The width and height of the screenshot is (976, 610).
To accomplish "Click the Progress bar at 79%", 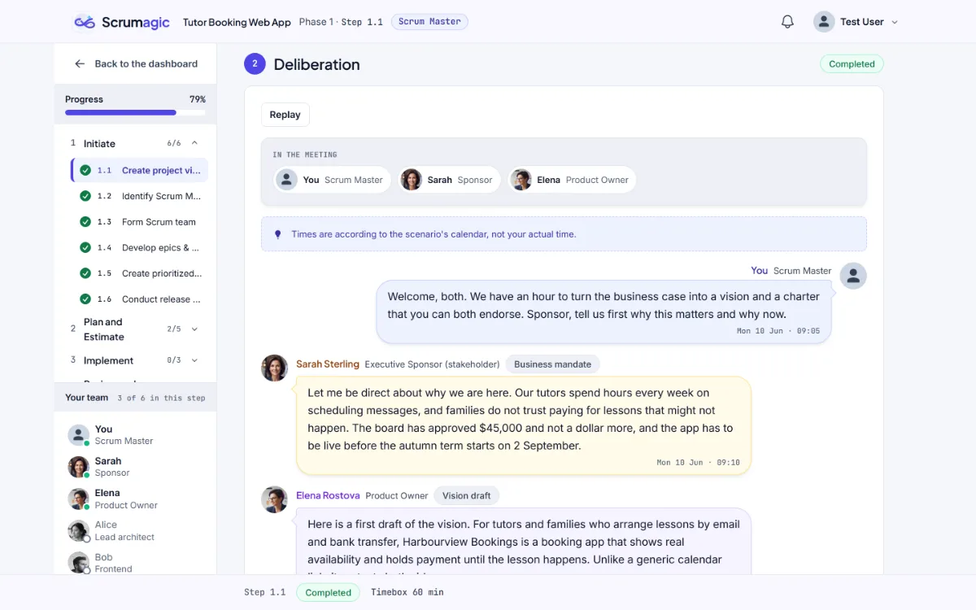I will tap(135, 112).
